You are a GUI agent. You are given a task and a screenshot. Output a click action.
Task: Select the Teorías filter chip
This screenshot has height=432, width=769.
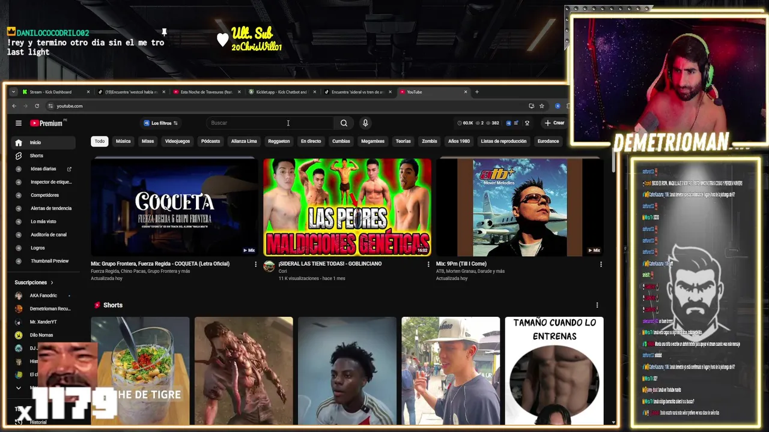tap(403, 142)
